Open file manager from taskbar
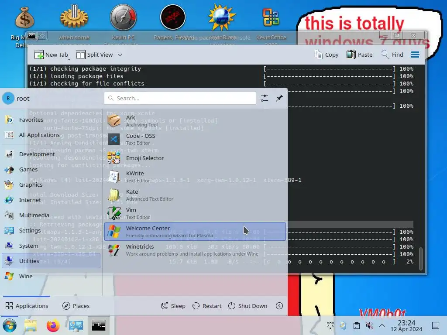447x335 pixels. (31, 325)
